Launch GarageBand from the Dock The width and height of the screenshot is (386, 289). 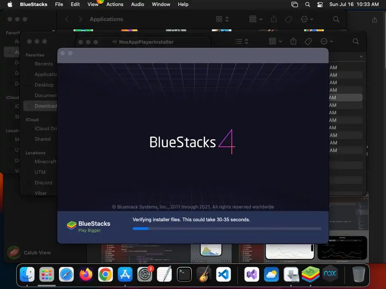tap(204, 274)
